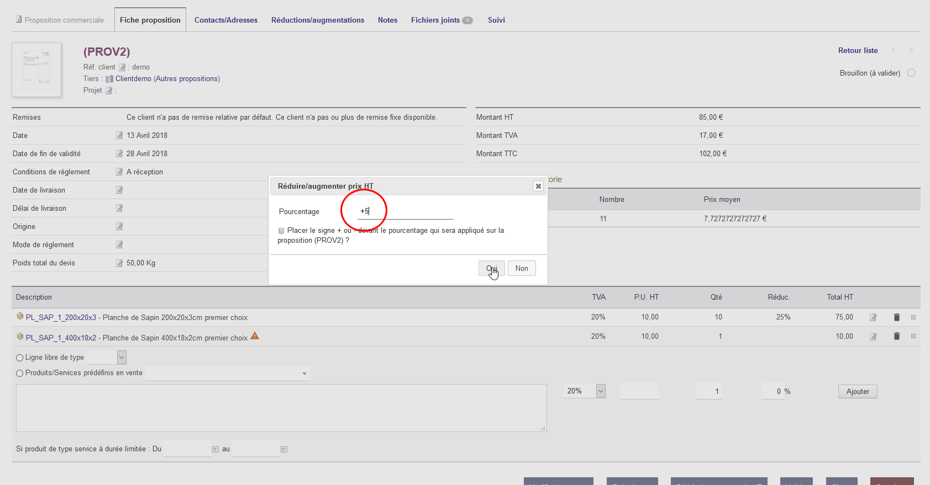Confirm the percentage with Oui

point(491,269)
